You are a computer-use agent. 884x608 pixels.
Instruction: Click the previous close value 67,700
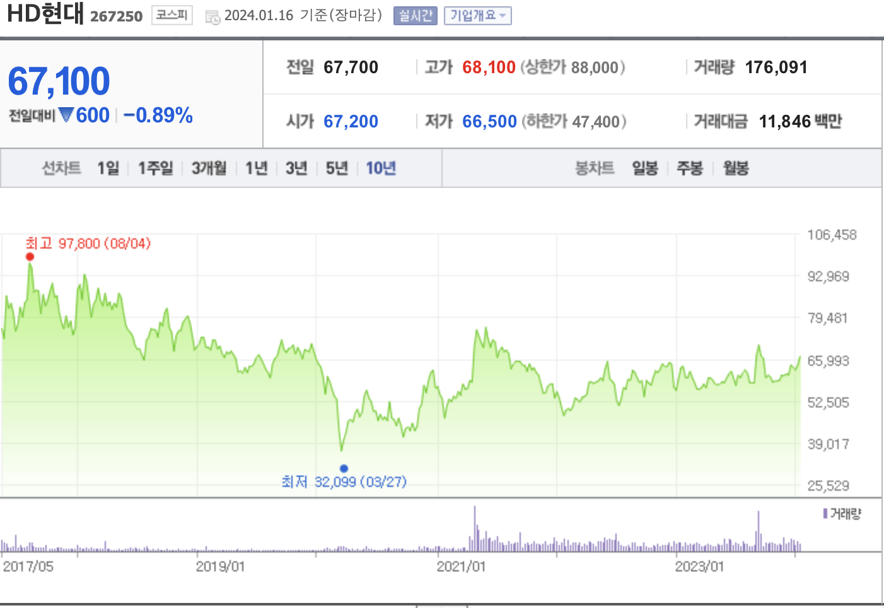click(x=351, y=67)
